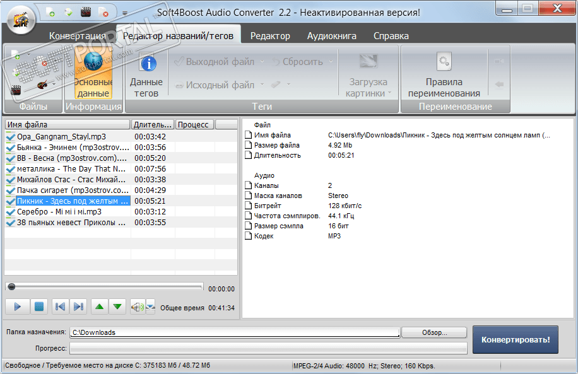The image size is (578, 374).
Task: Select the Редактор названий/тегов tab
Action: point(178,36)
